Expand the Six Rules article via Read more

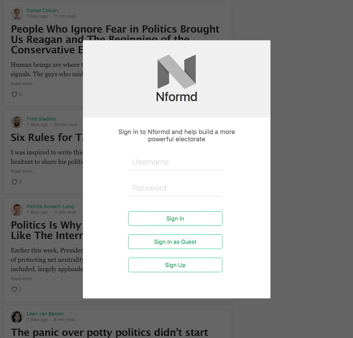click(x=23, y=171)
